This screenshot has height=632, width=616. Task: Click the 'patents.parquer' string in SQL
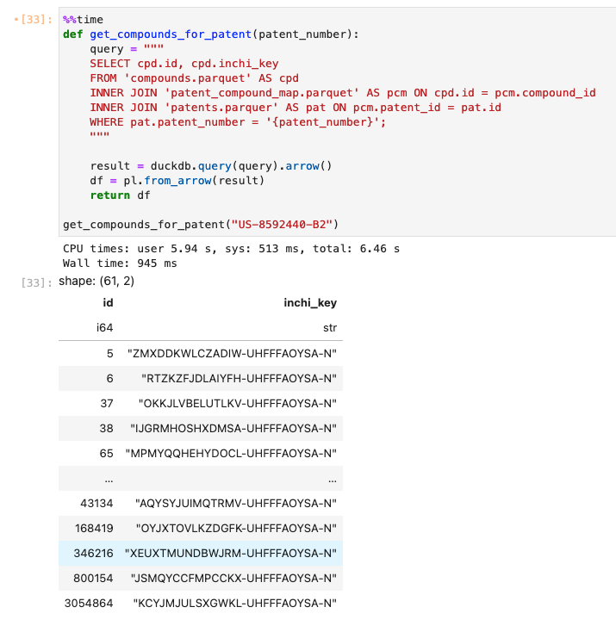click(221, 108)
